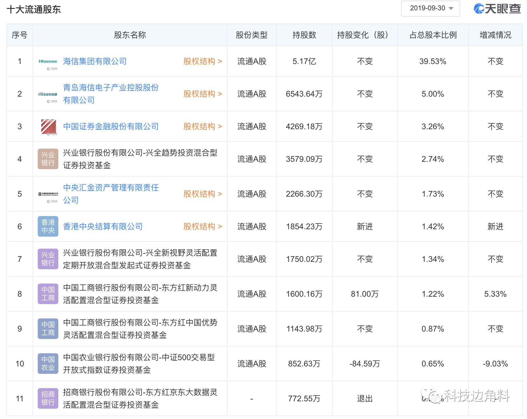The width and height of the screenshot is (527, 419).
Task: Select the 1854.23万 holding value
Action: point(304,227)
